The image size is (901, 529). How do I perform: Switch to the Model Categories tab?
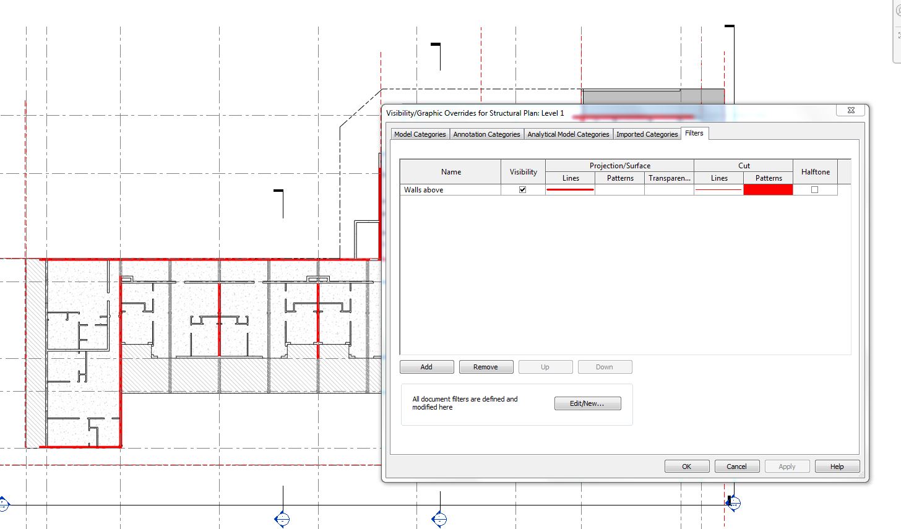click(x=420, y=134)
